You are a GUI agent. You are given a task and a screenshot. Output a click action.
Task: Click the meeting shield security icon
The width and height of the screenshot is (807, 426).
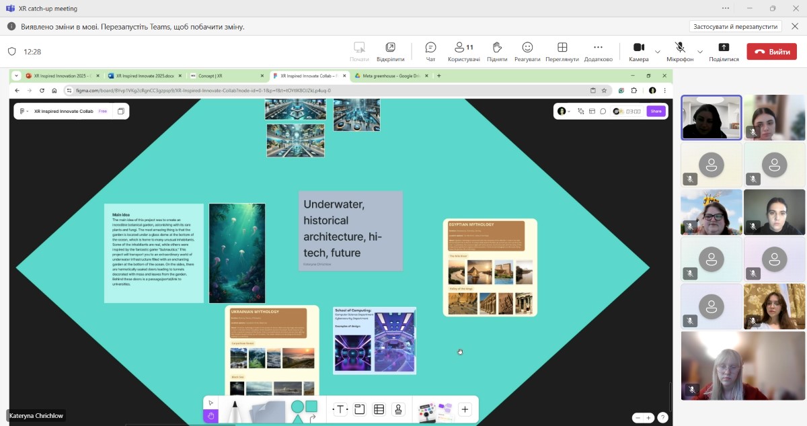11,52
